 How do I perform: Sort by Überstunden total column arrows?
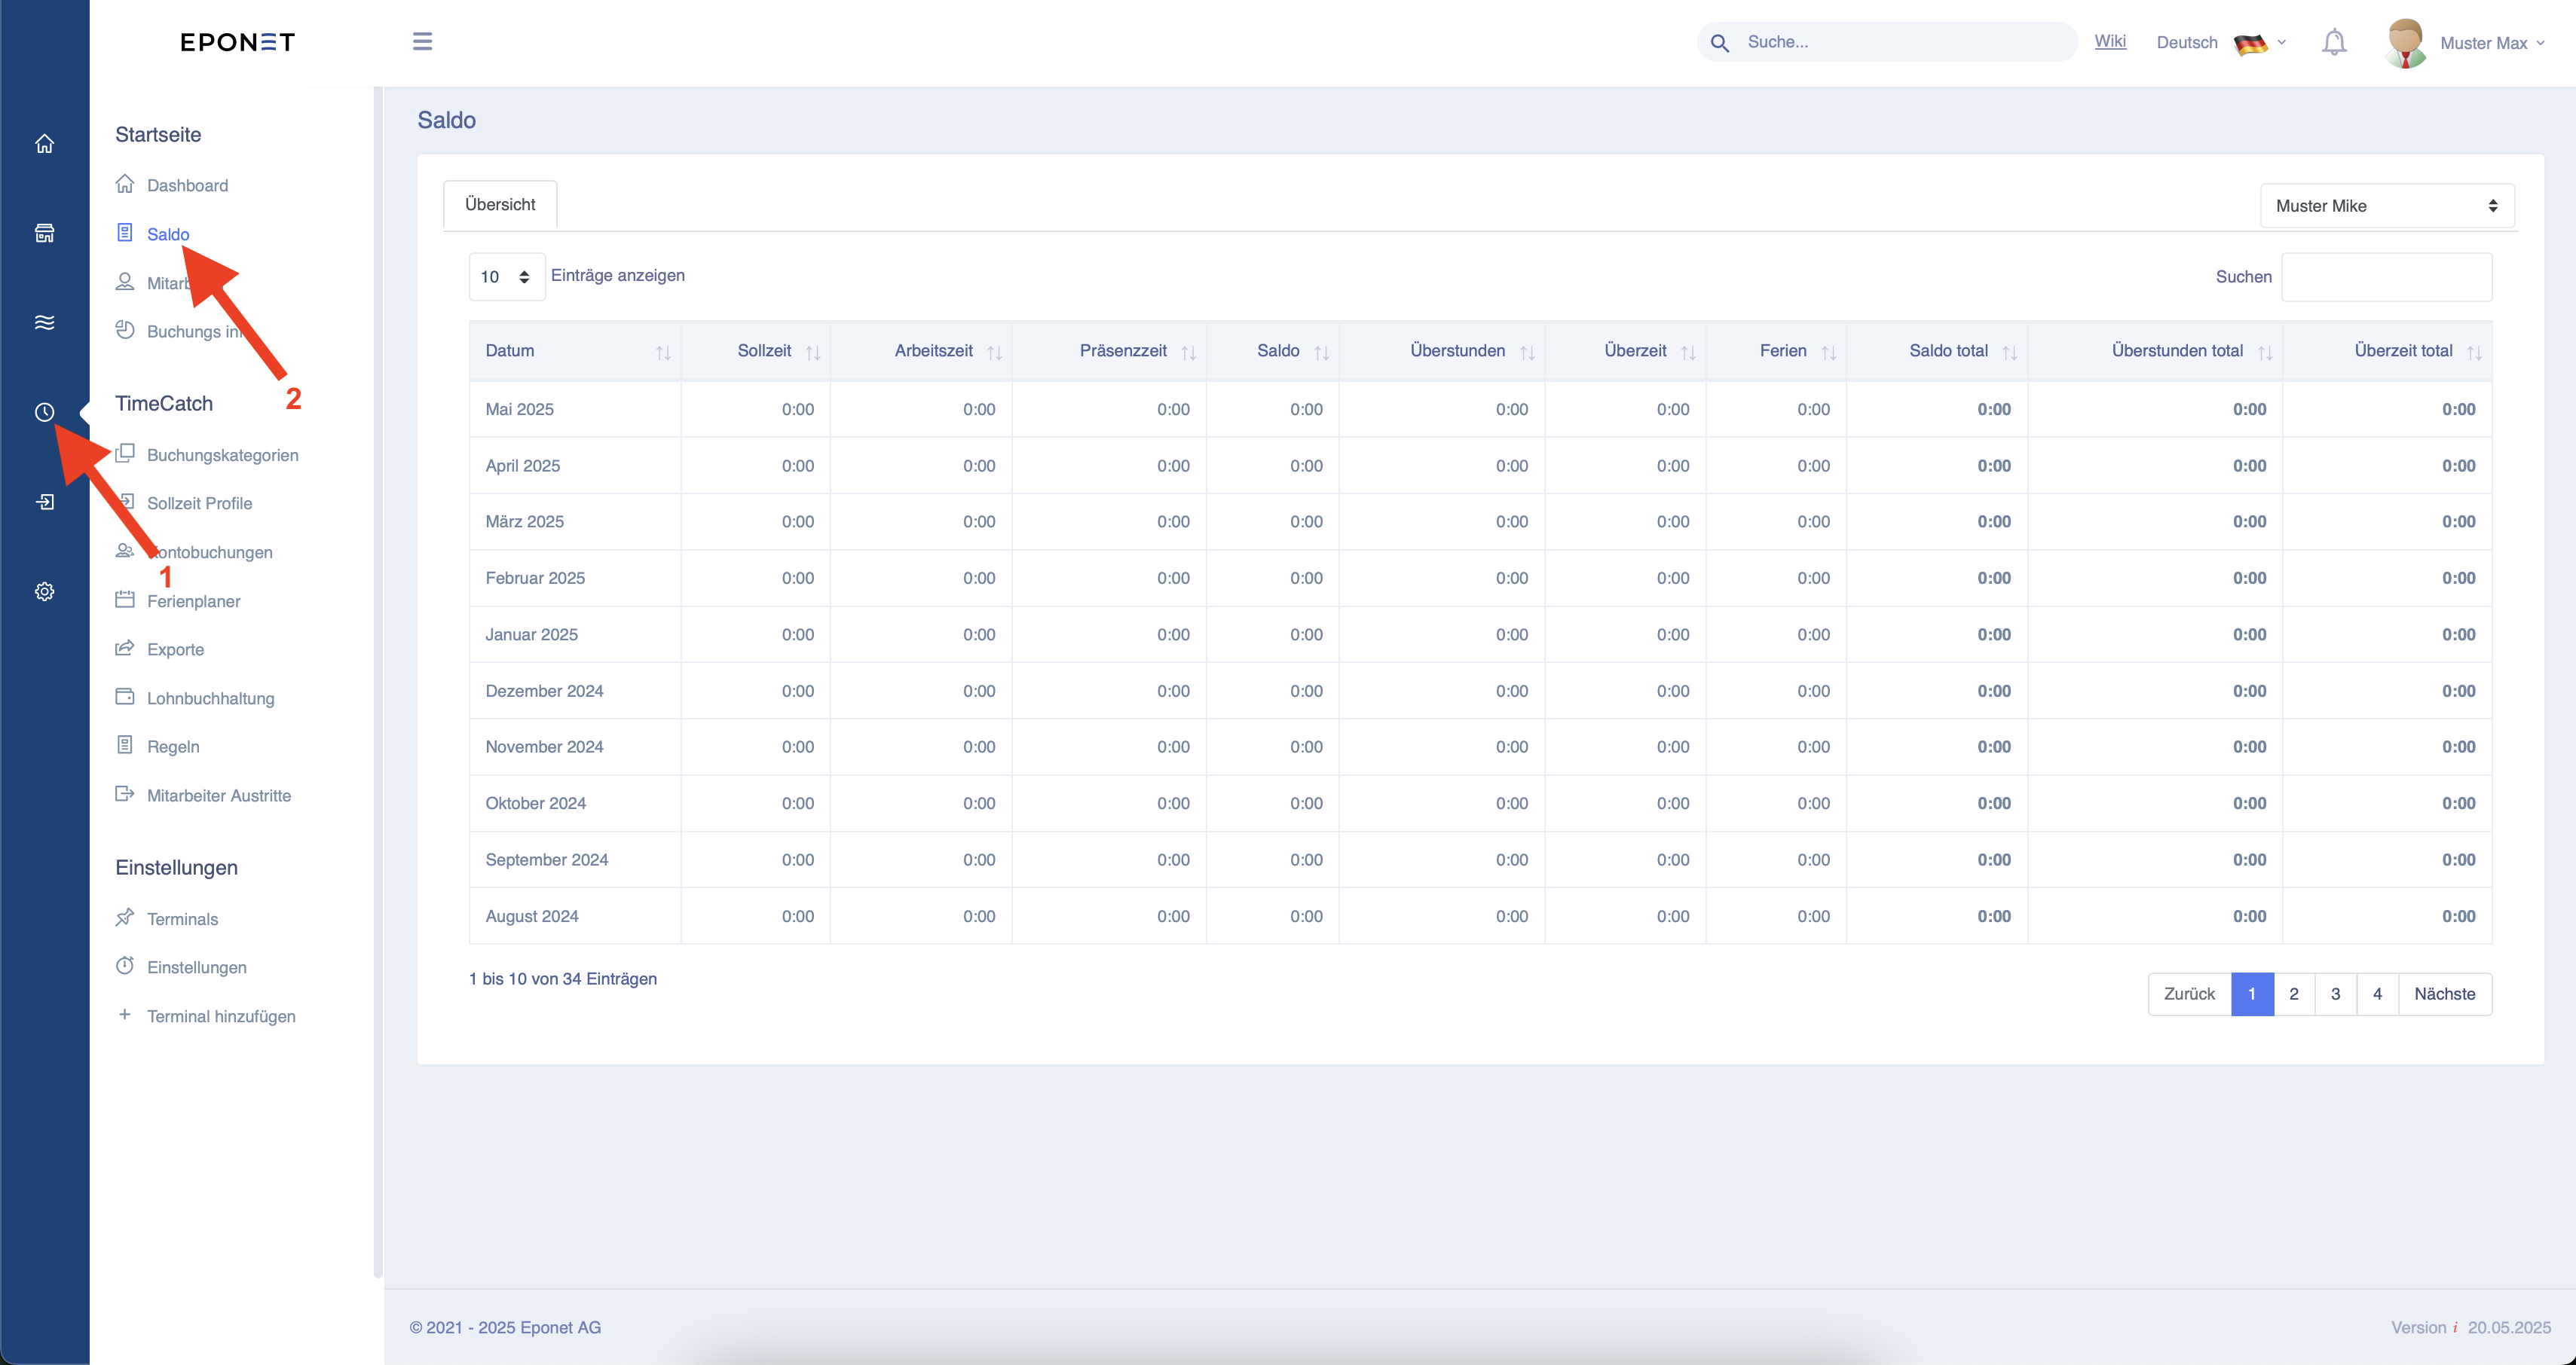(x=2266, y=352)
